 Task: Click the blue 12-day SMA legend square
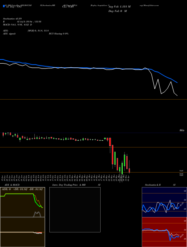pyautogui.click(x=4, y=6)
